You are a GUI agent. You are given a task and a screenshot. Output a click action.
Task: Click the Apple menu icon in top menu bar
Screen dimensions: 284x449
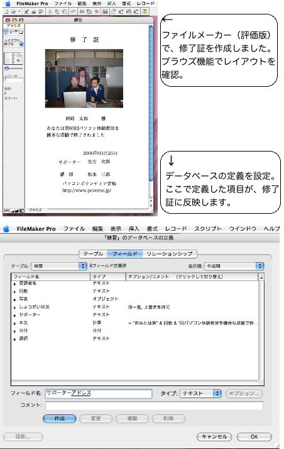pos(8,3)
